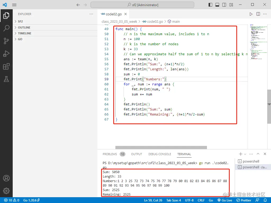Change indentation via Tab Size: 4
Screen dimensions: 271x203
click(x=174, y=200)
